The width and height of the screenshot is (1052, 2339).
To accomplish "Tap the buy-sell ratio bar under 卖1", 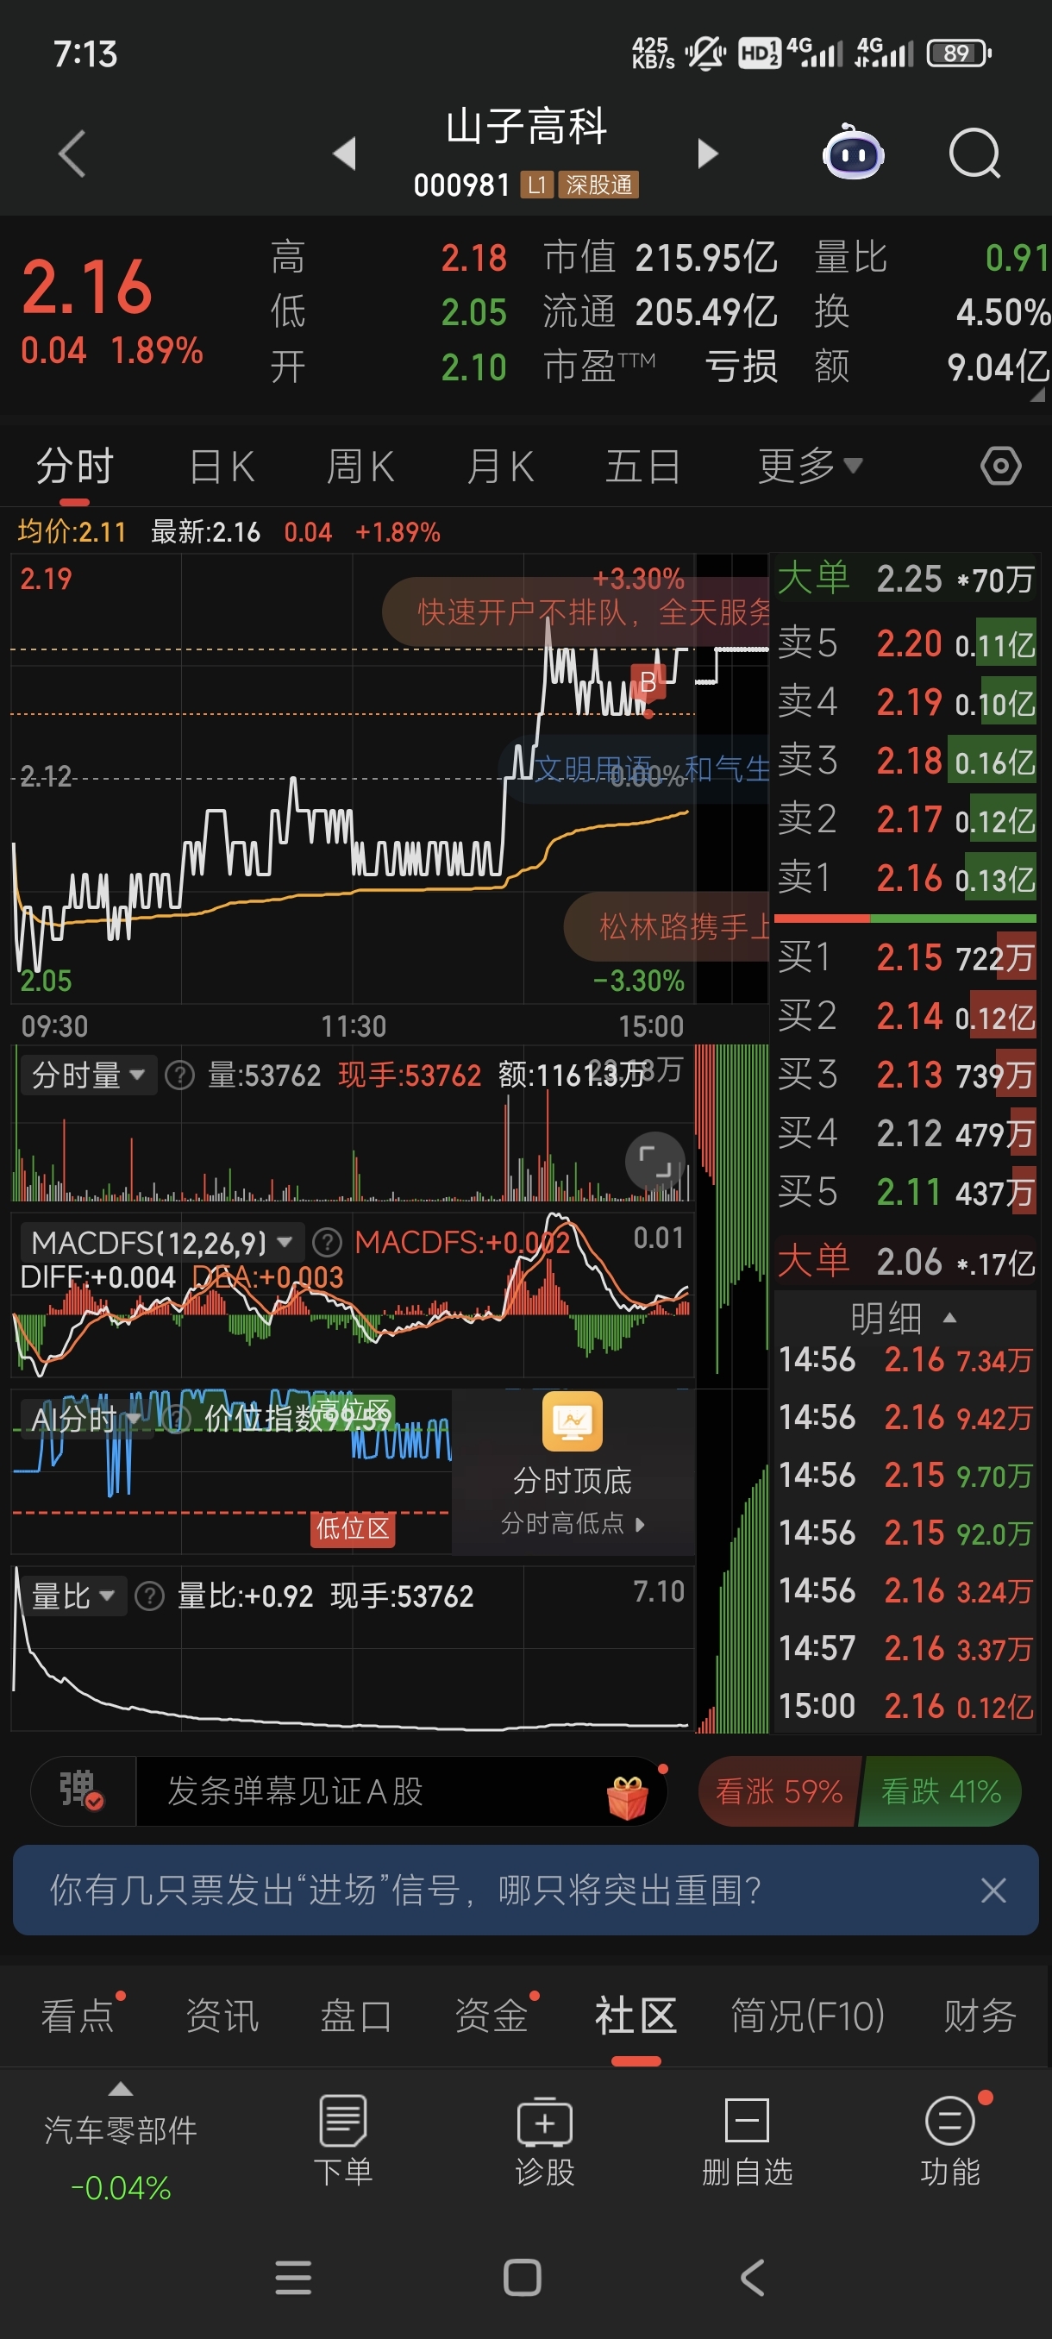I will click(x=905, y=918).
